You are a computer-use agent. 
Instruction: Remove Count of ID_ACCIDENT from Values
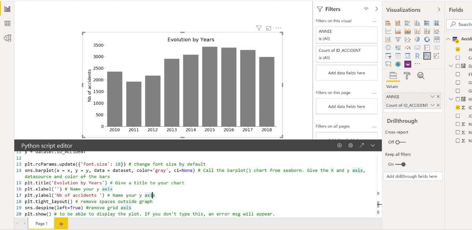[438, 105]
